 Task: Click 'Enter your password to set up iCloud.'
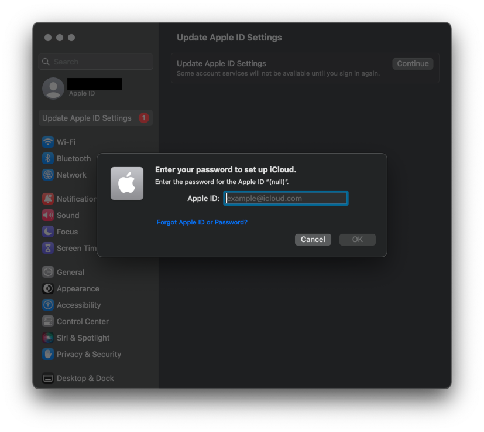click(x=226, y=170)
